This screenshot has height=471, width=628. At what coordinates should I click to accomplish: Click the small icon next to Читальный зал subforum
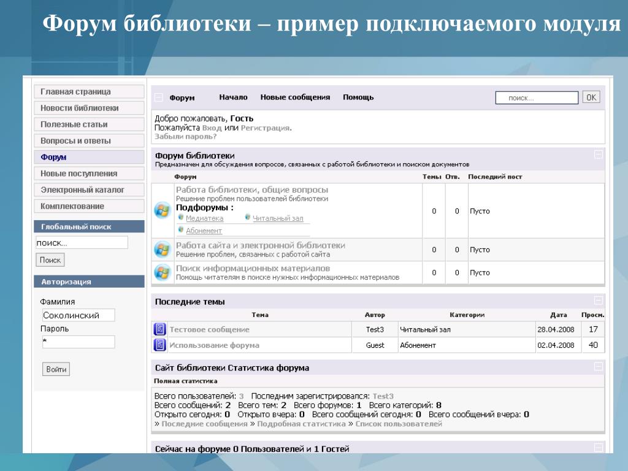coord(248,218)
